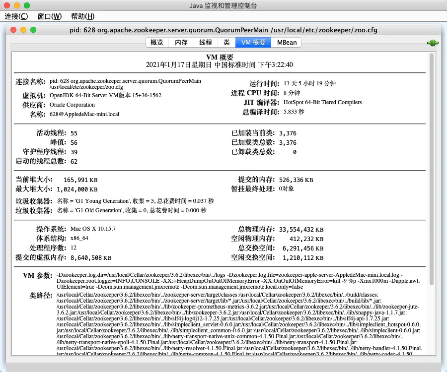Click the VM 概要 heading text

220,57
